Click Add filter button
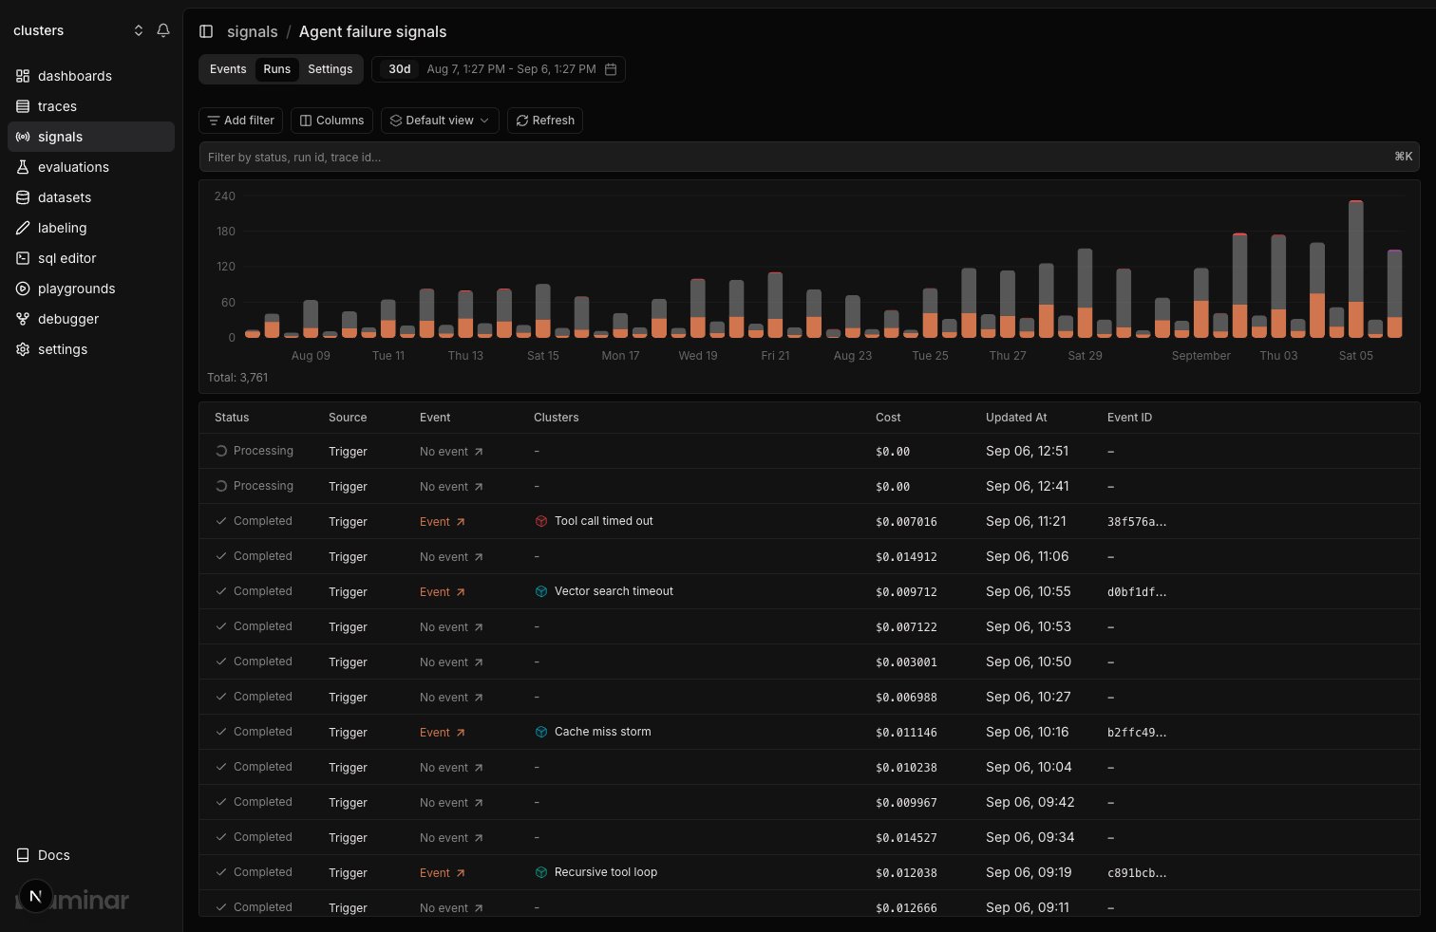The image size is (1436, 932). [240, 121]
